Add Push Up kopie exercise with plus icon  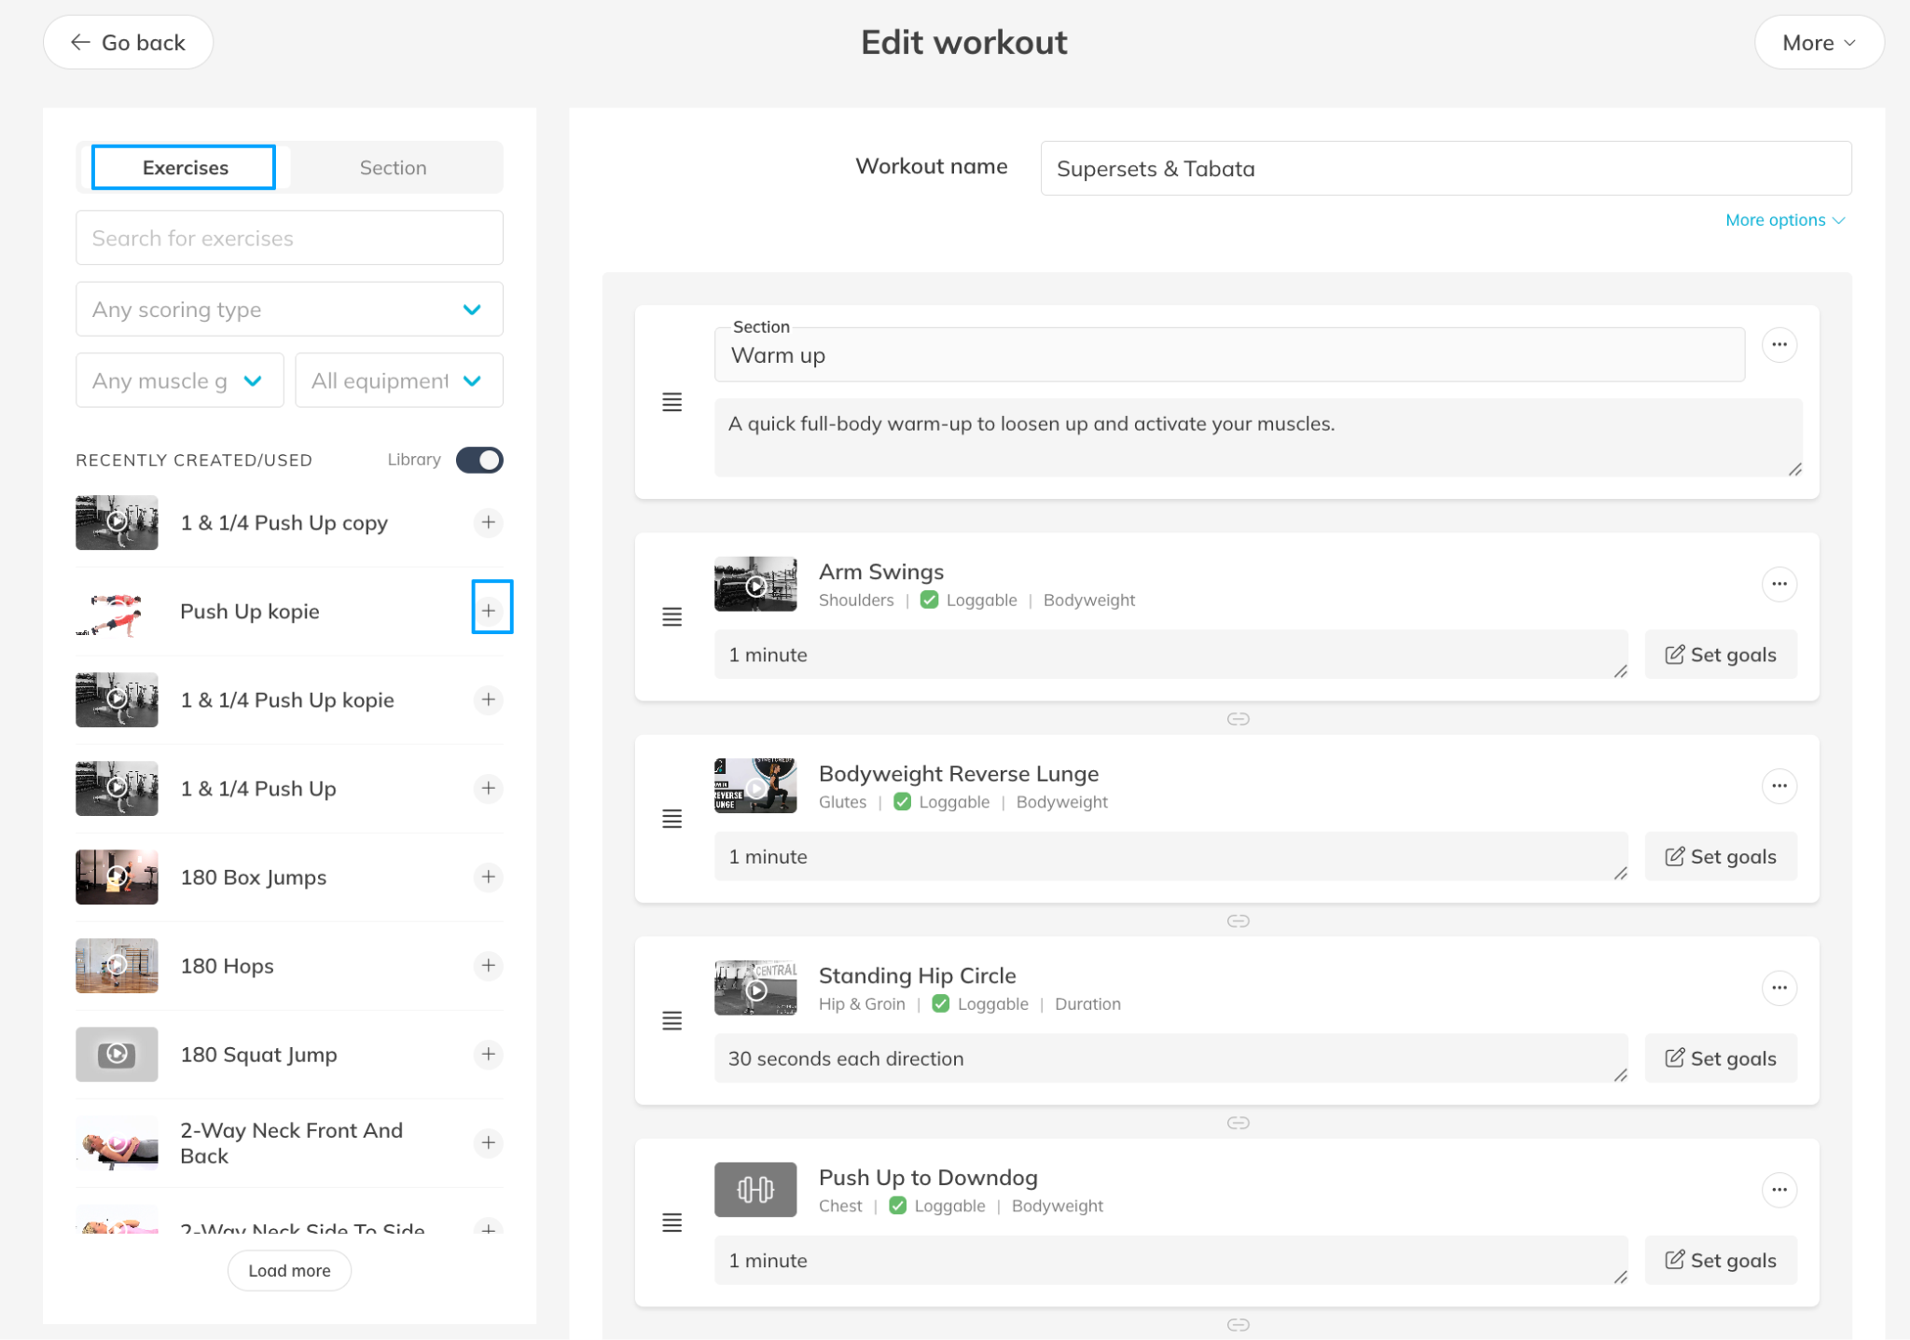(489, 611)
